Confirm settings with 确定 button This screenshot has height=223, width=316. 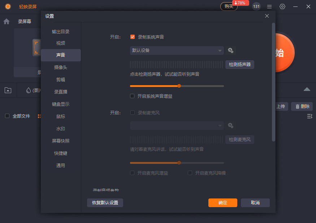click(x=223, y=203)
